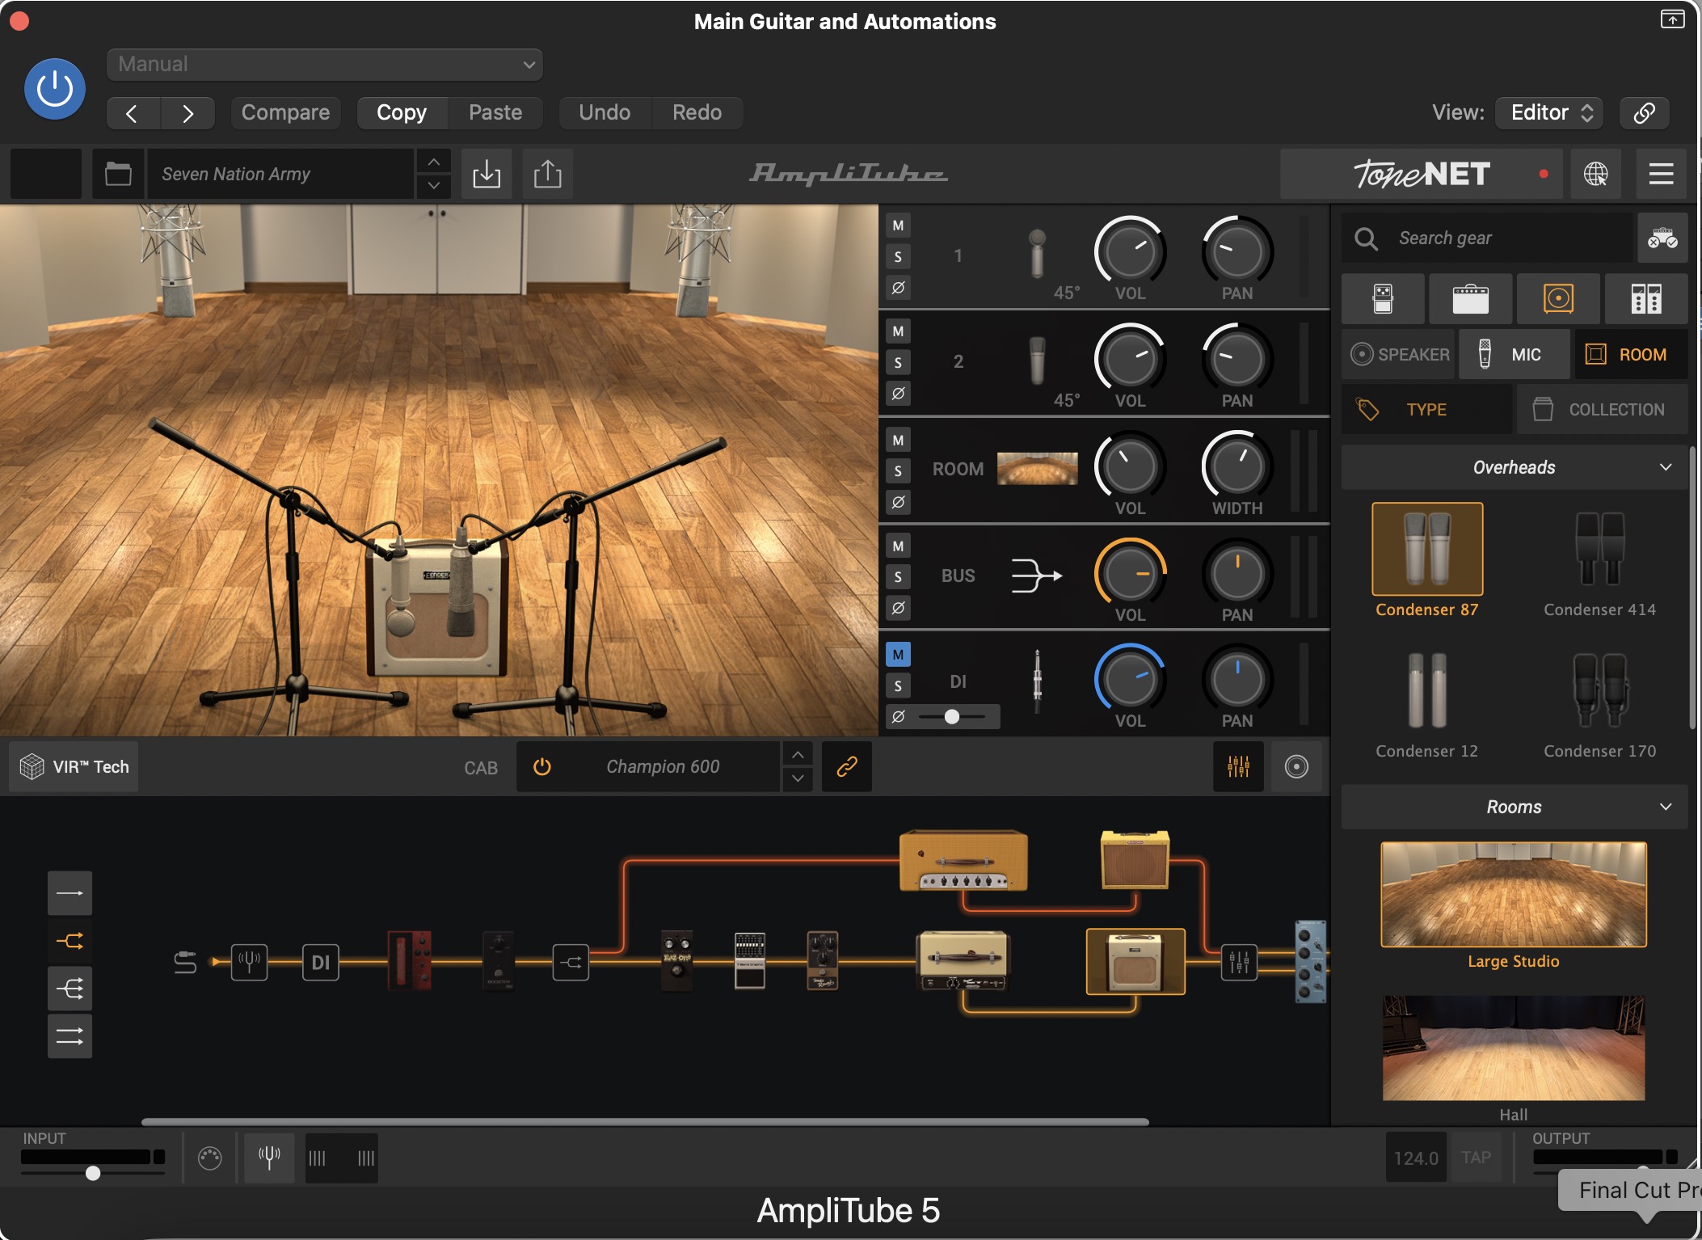Toggle the plugin power bypass button

(55, 89)
